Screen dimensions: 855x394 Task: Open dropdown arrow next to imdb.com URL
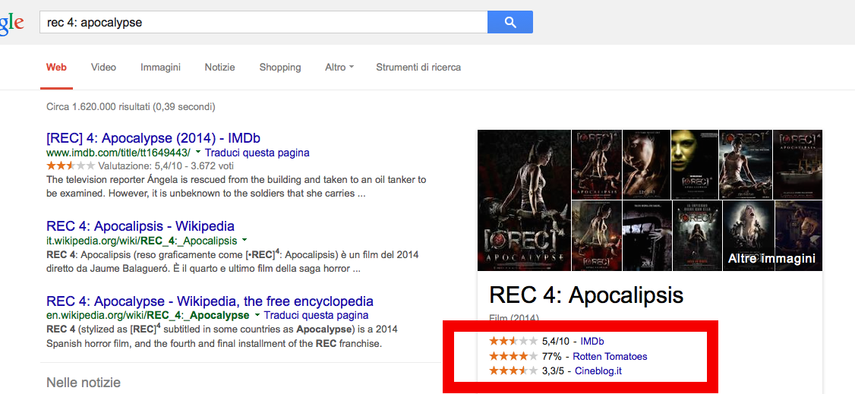198,153
